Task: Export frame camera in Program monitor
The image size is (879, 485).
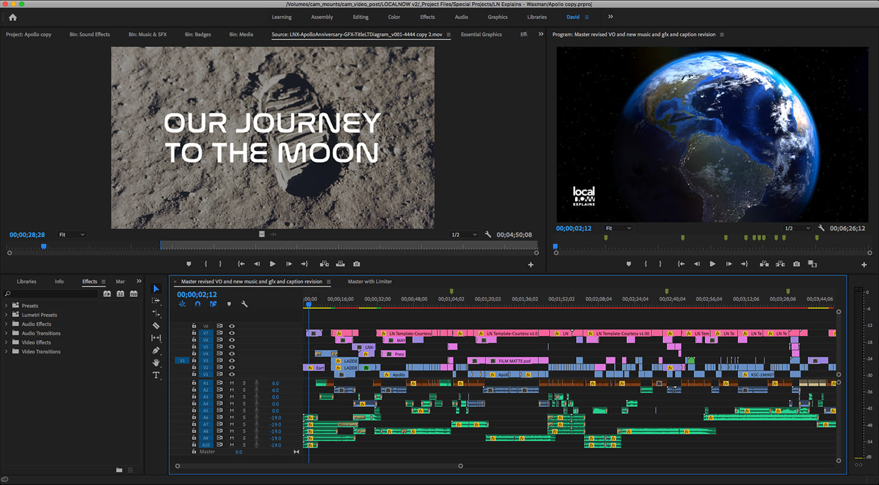Action: coord(797,264)
